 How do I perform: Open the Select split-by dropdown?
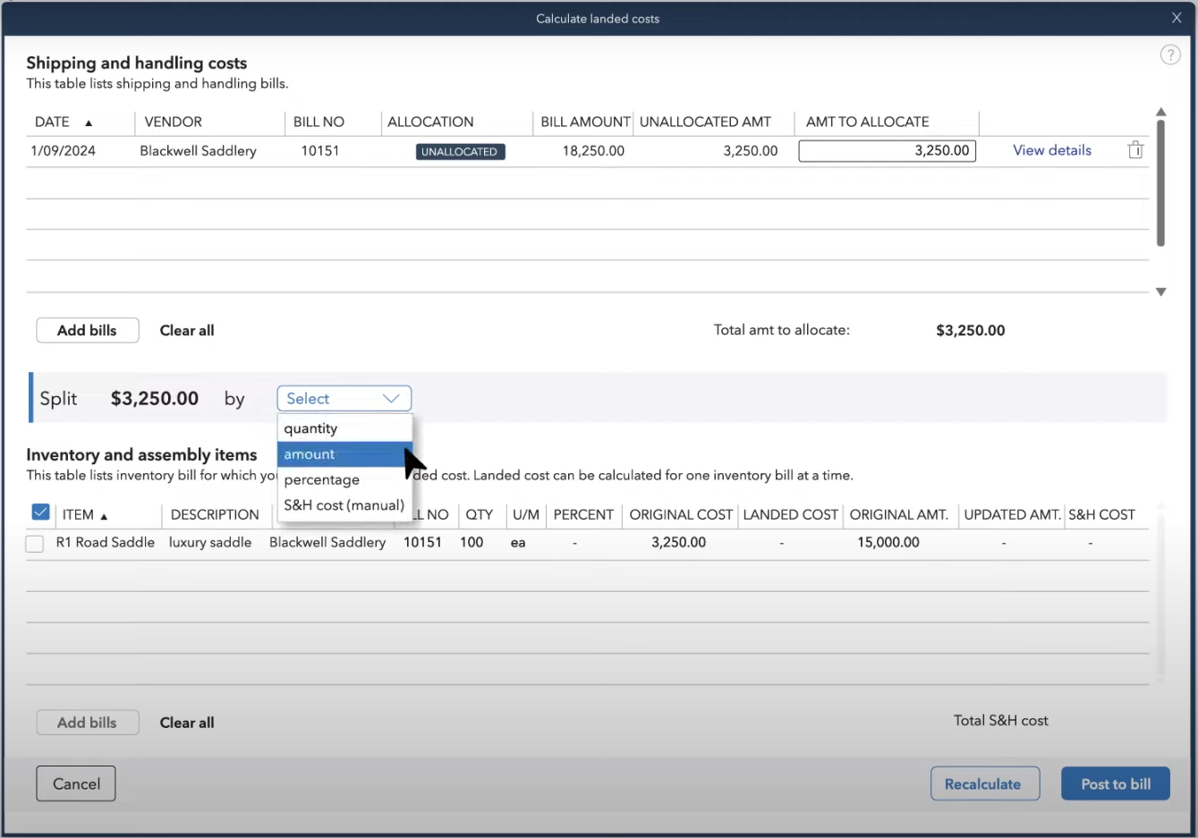click(x=344, y=398)
